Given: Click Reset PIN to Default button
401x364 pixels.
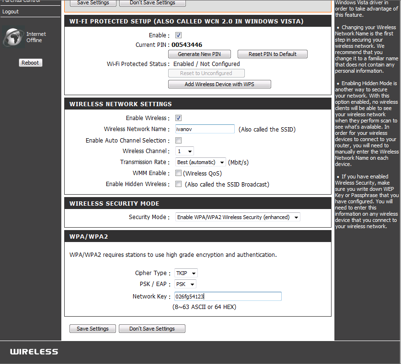Looking at the screenshot, I should (273, 54).
